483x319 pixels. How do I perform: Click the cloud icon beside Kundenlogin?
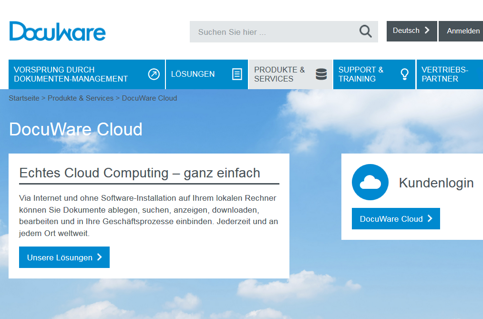(370, 182)
